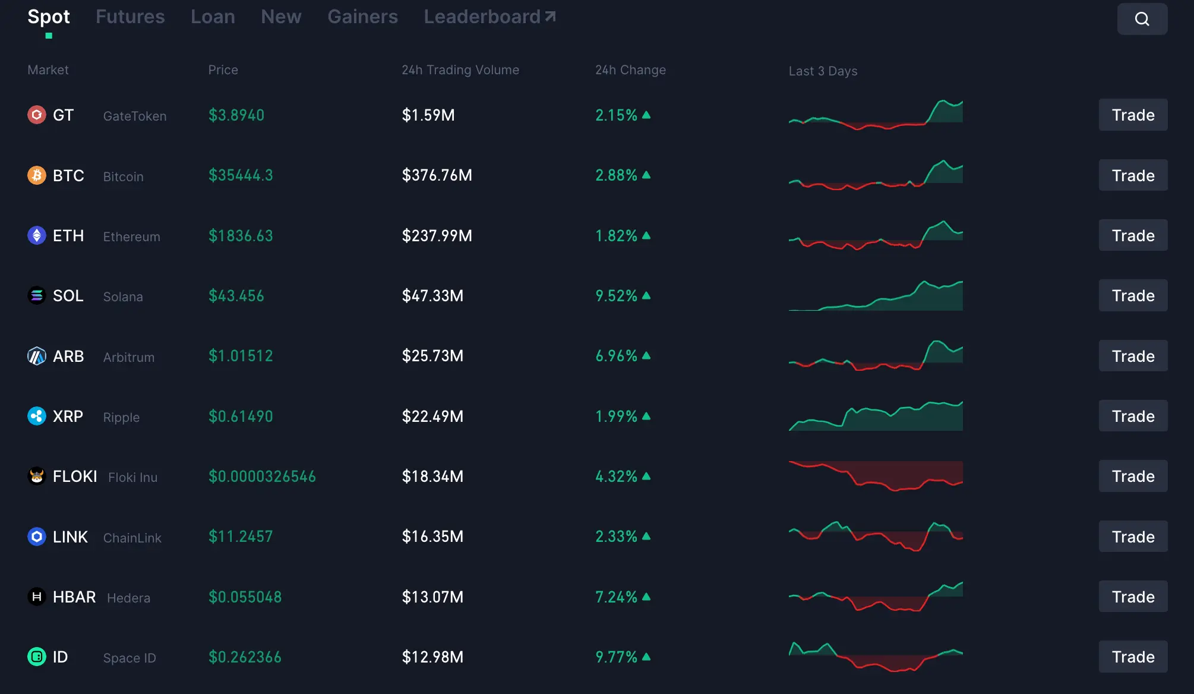Open the LINK three-day sparkline chart
This screenshot has width=1194, height=694.
pos(876,537)
